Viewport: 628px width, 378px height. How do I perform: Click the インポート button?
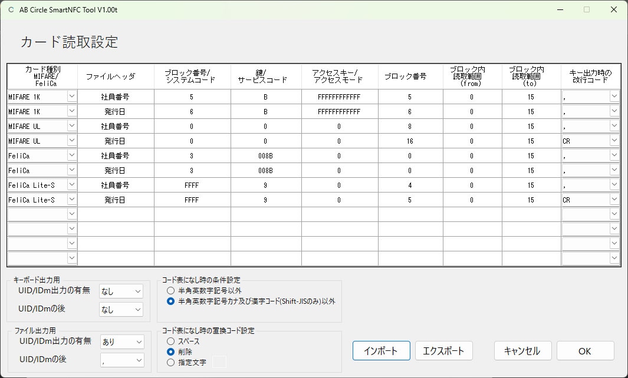tap(381, 351)
